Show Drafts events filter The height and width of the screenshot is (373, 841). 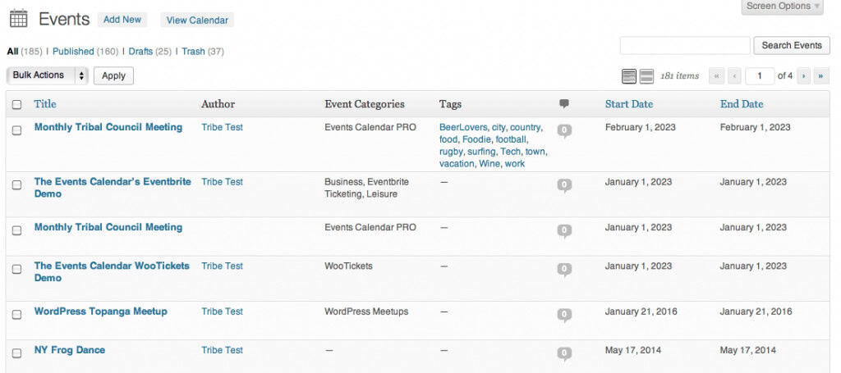click(140, 52)
